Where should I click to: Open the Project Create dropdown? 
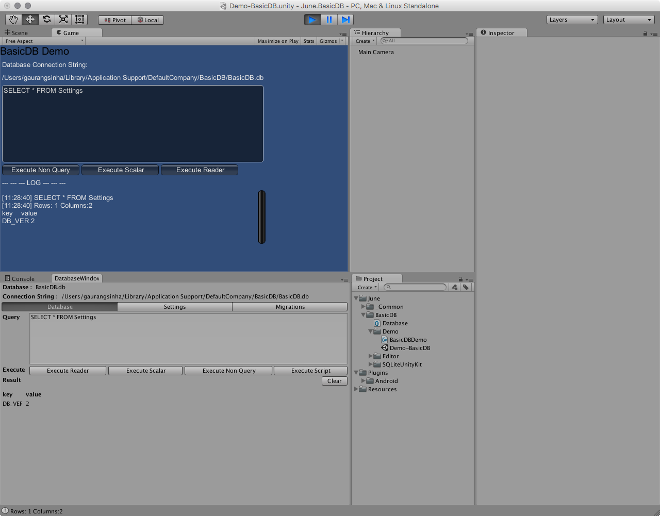(x=367, y=287)
